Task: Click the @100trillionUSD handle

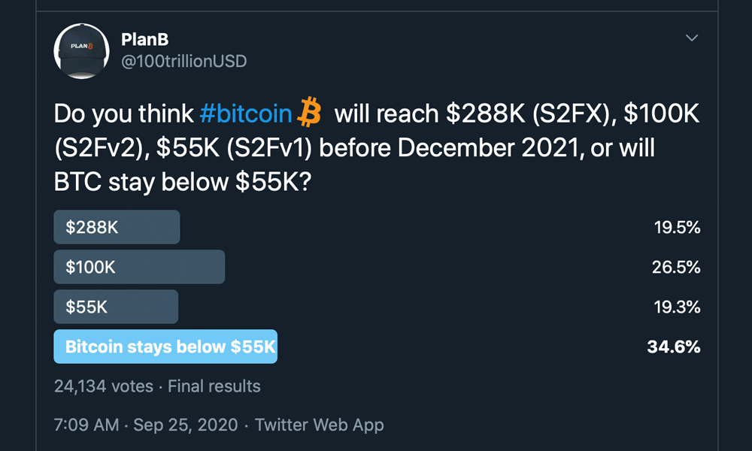Action: pyautogui.click(x=184, y=61)
